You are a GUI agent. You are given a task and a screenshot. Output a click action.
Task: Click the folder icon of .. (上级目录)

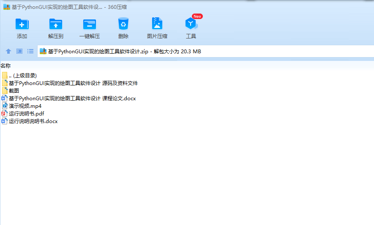[5, 75]
